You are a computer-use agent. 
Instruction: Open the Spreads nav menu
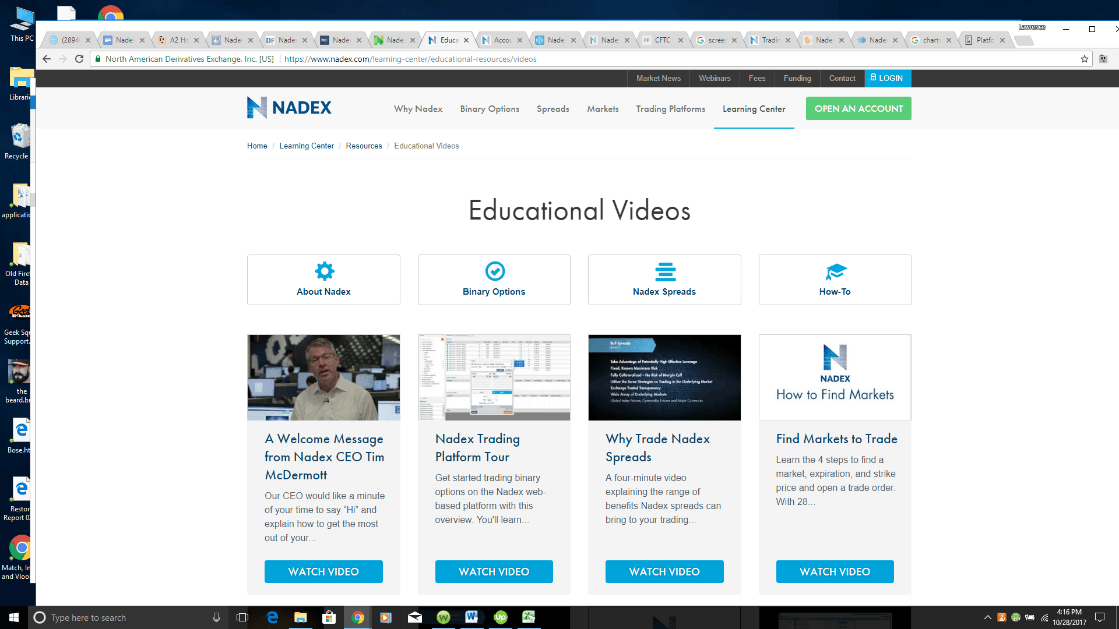(553, 109)
